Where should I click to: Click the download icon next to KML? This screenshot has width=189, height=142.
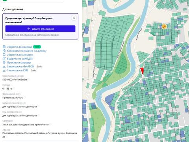click(x=4, y=71)
